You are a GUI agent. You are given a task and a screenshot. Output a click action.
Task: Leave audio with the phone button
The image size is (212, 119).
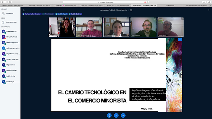(116, 115)
